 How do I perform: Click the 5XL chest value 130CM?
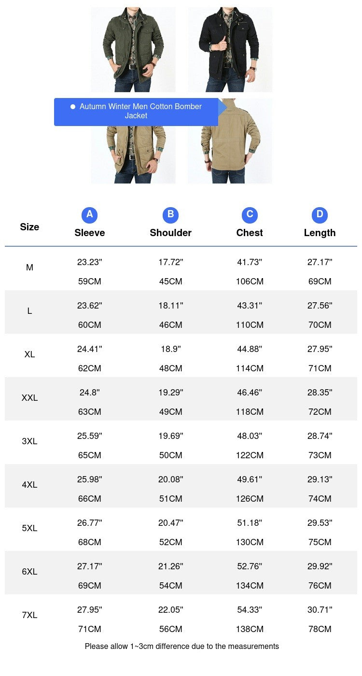[250, 542]
